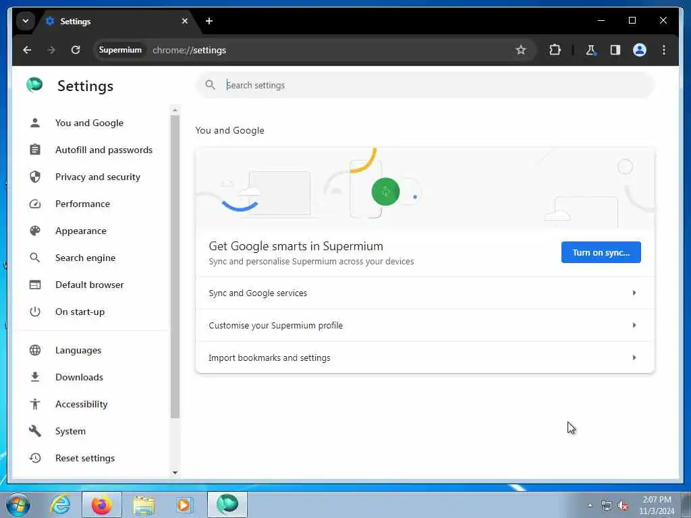691x518 pixels.
Task: Click the forward navigation arrow
Action: [x=51, y=50]
